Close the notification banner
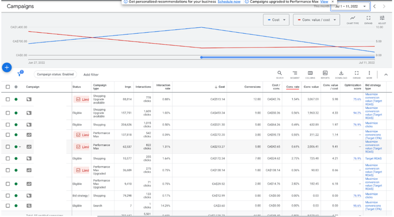 coord(333,2)
